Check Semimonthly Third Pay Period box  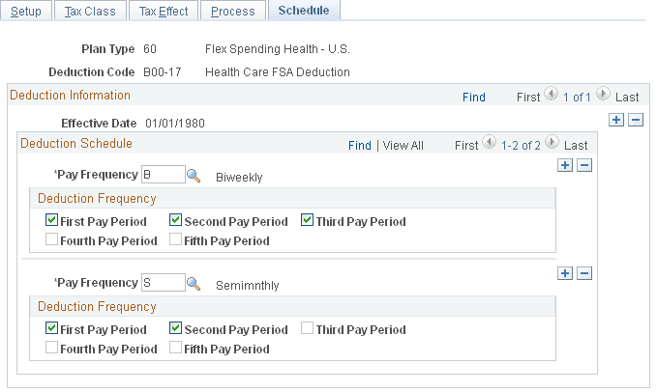[x=308, y=328]
